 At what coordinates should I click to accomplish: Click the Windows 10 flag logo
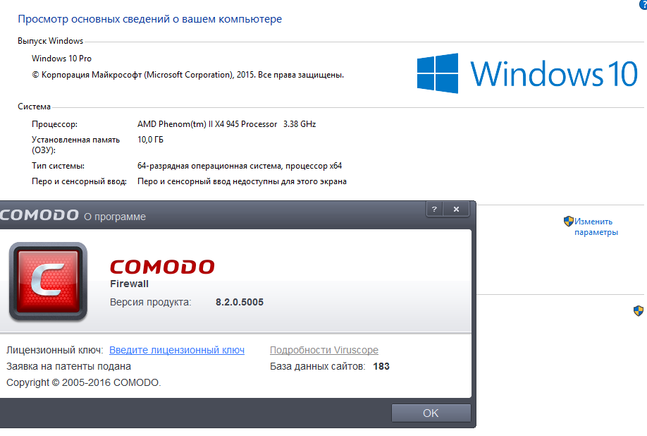pos(438,73)
